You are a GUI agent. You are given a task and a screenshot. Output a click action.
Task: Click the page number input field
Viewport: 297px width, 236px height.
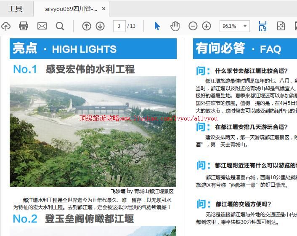click(119, 26)
